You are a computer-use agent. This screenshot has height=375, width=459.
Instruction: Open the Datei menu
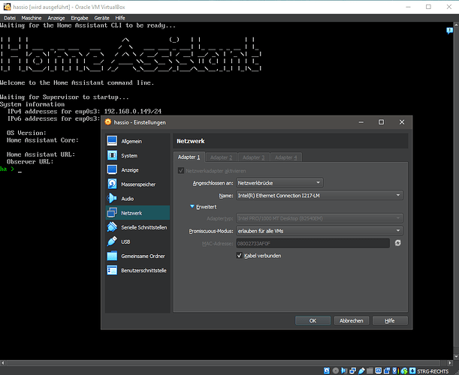[10, 18]
